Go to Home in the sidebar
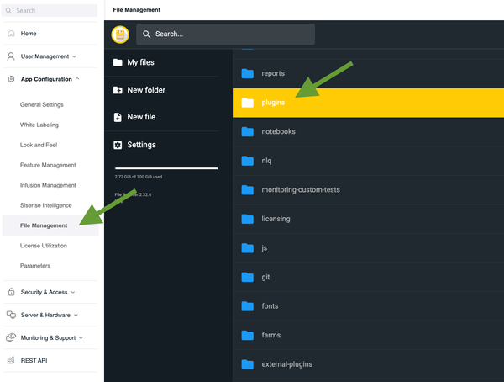Viewport: 504px width, 382px height. 29,34
